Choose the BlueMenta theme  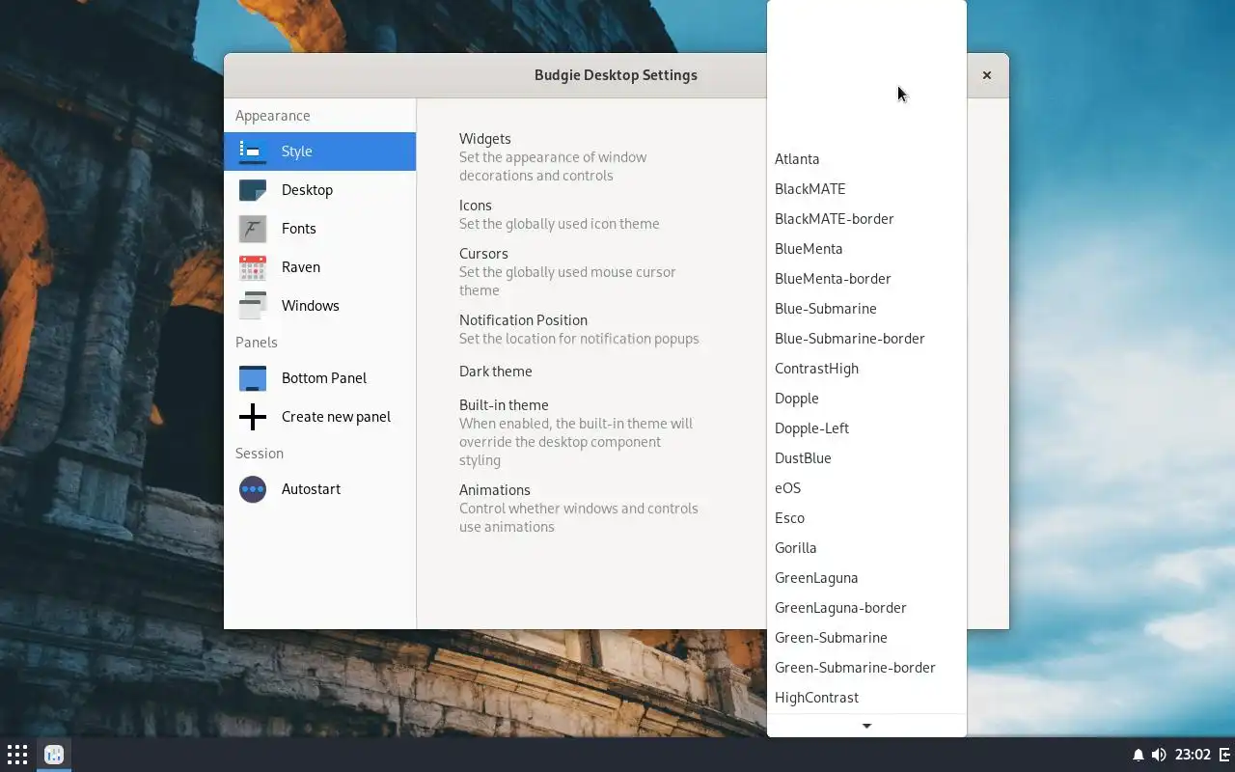[x=866, y=249]
